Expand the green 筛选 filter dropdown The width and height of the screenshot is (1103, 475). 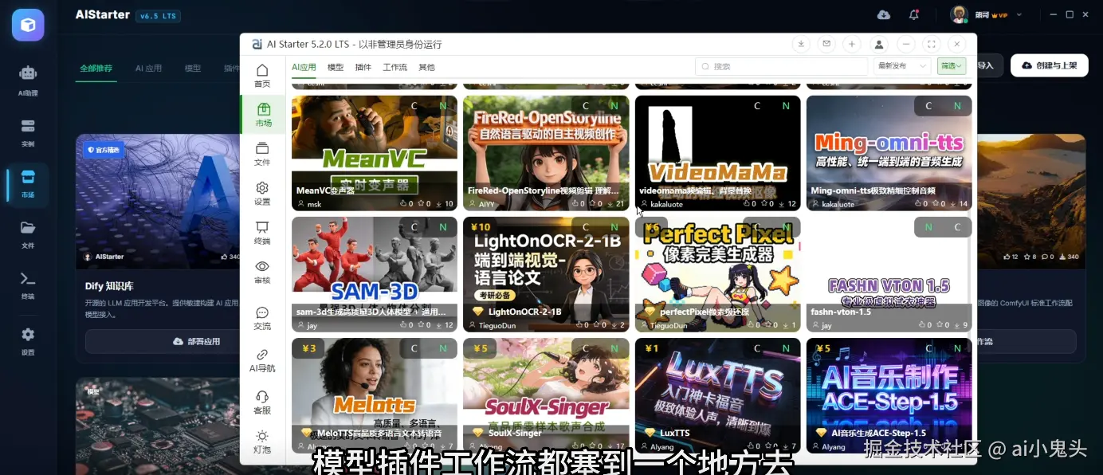pos(952,66)
